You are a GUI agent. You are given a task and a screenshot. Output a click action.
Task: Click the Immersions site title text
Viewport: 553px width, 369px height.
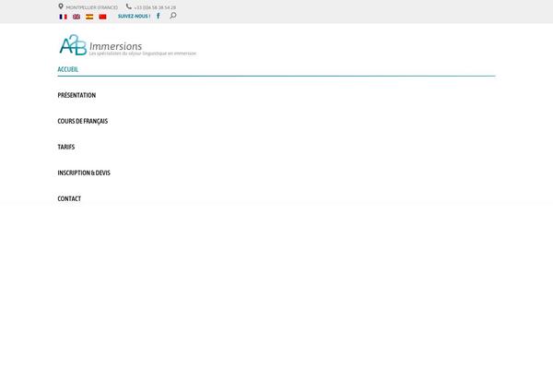coord(116,46)
